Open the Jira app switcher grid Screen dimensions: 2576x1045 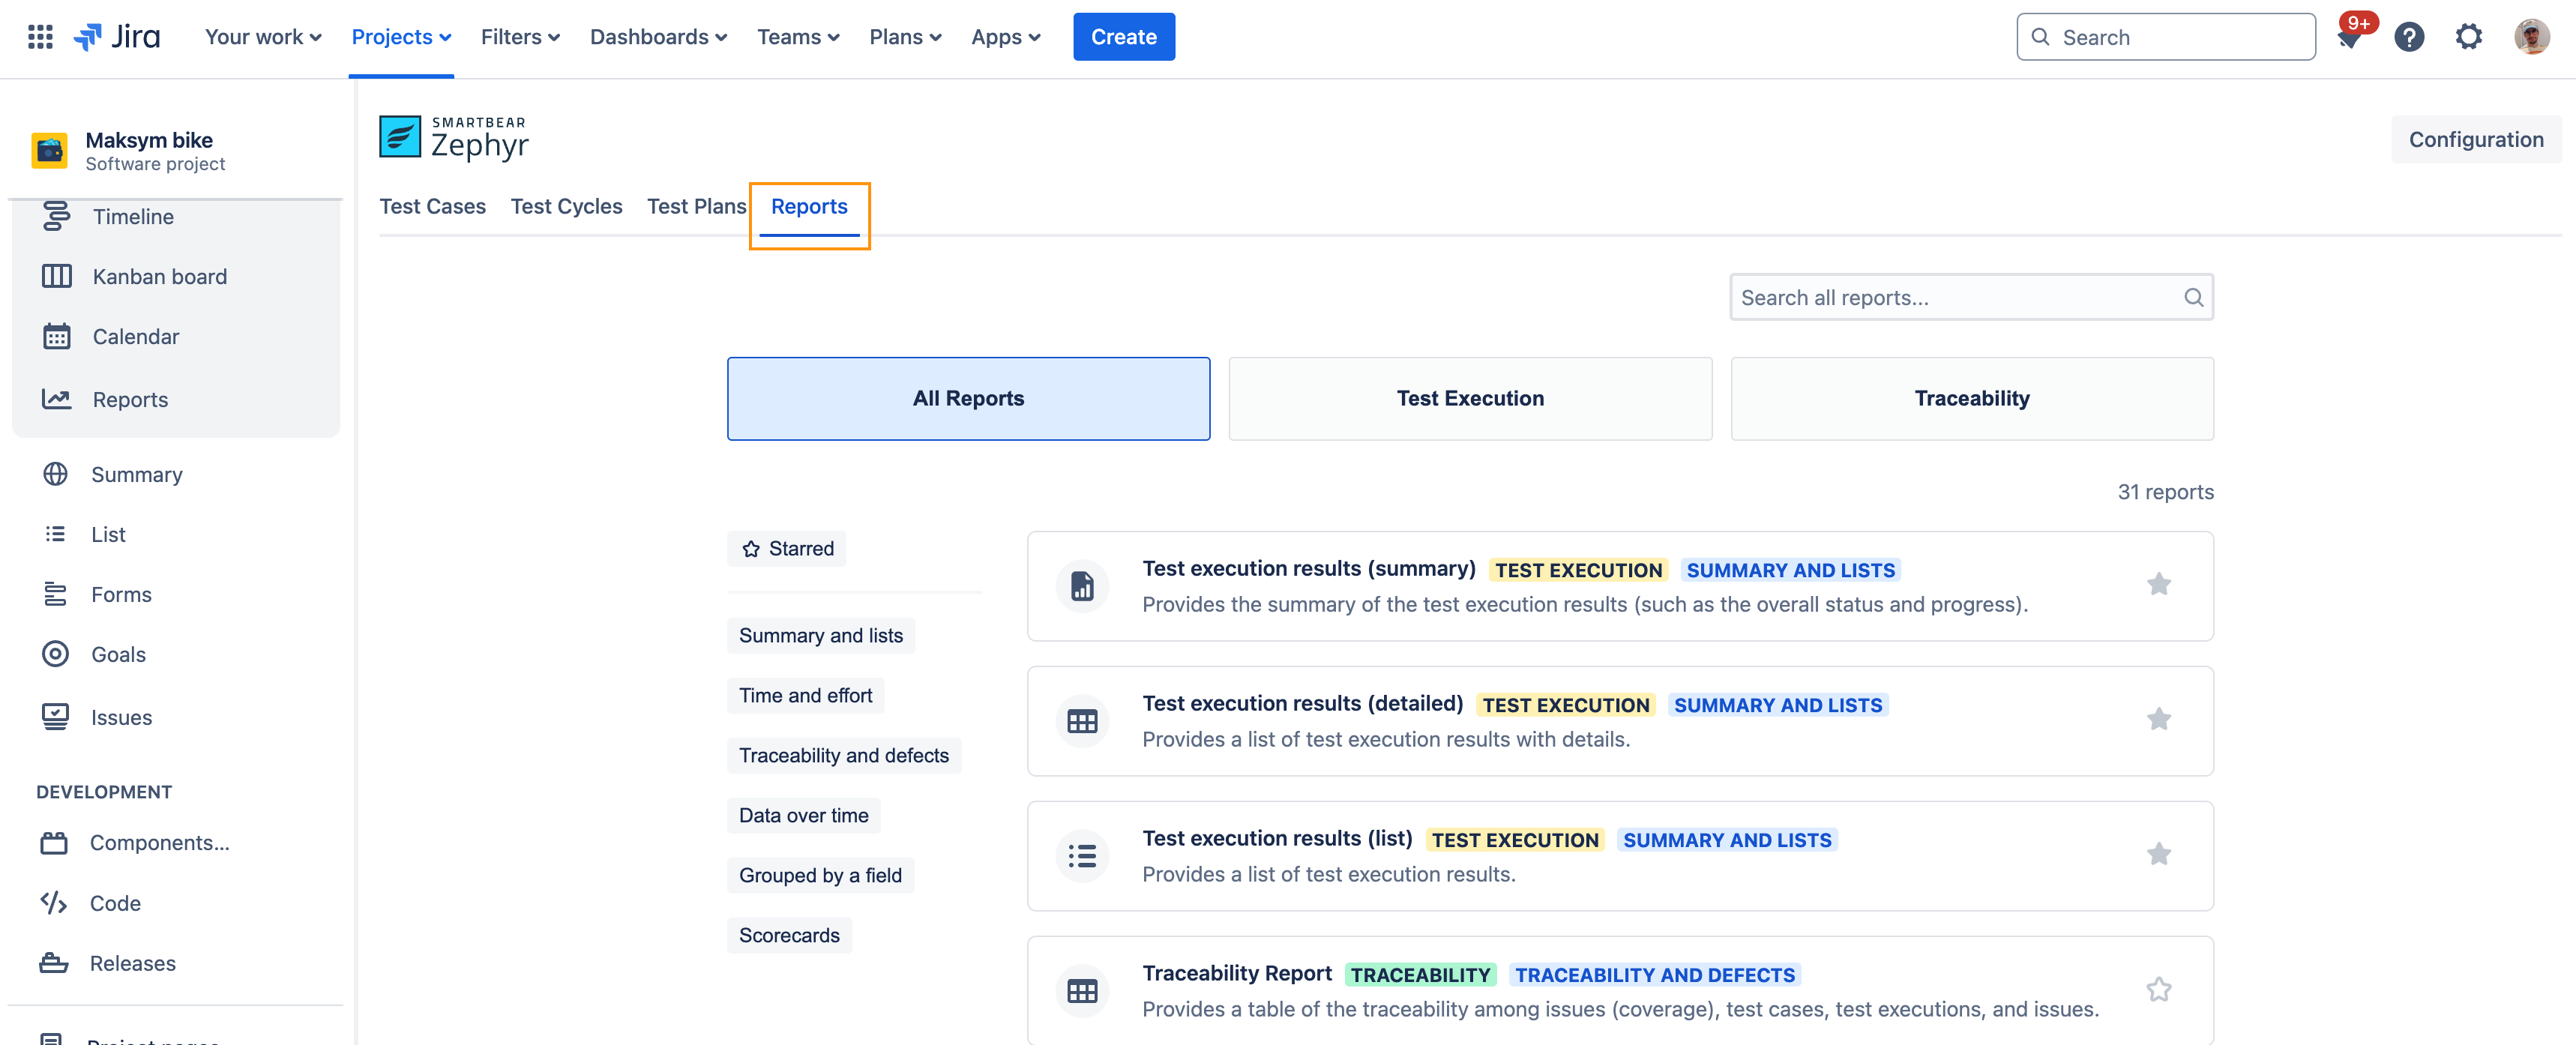click(40, 37)
